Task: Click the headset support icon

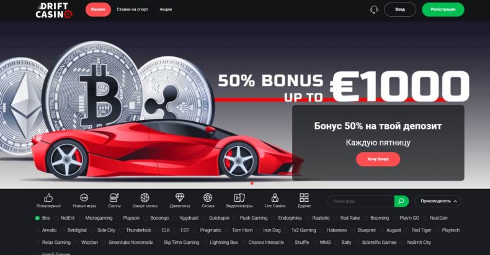Action: pos(374,10)
